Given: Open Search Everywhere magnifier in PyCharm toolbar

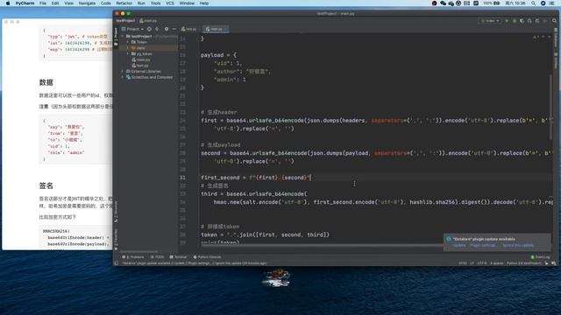Looking at the screenshot, I should click(554, 21).
